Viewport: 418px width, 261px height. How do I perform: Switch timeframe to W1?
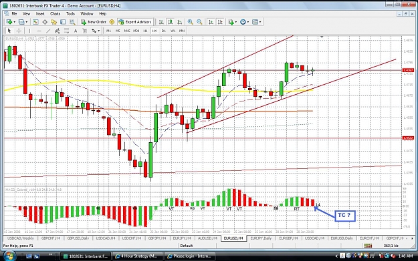[x=173, y=31]
